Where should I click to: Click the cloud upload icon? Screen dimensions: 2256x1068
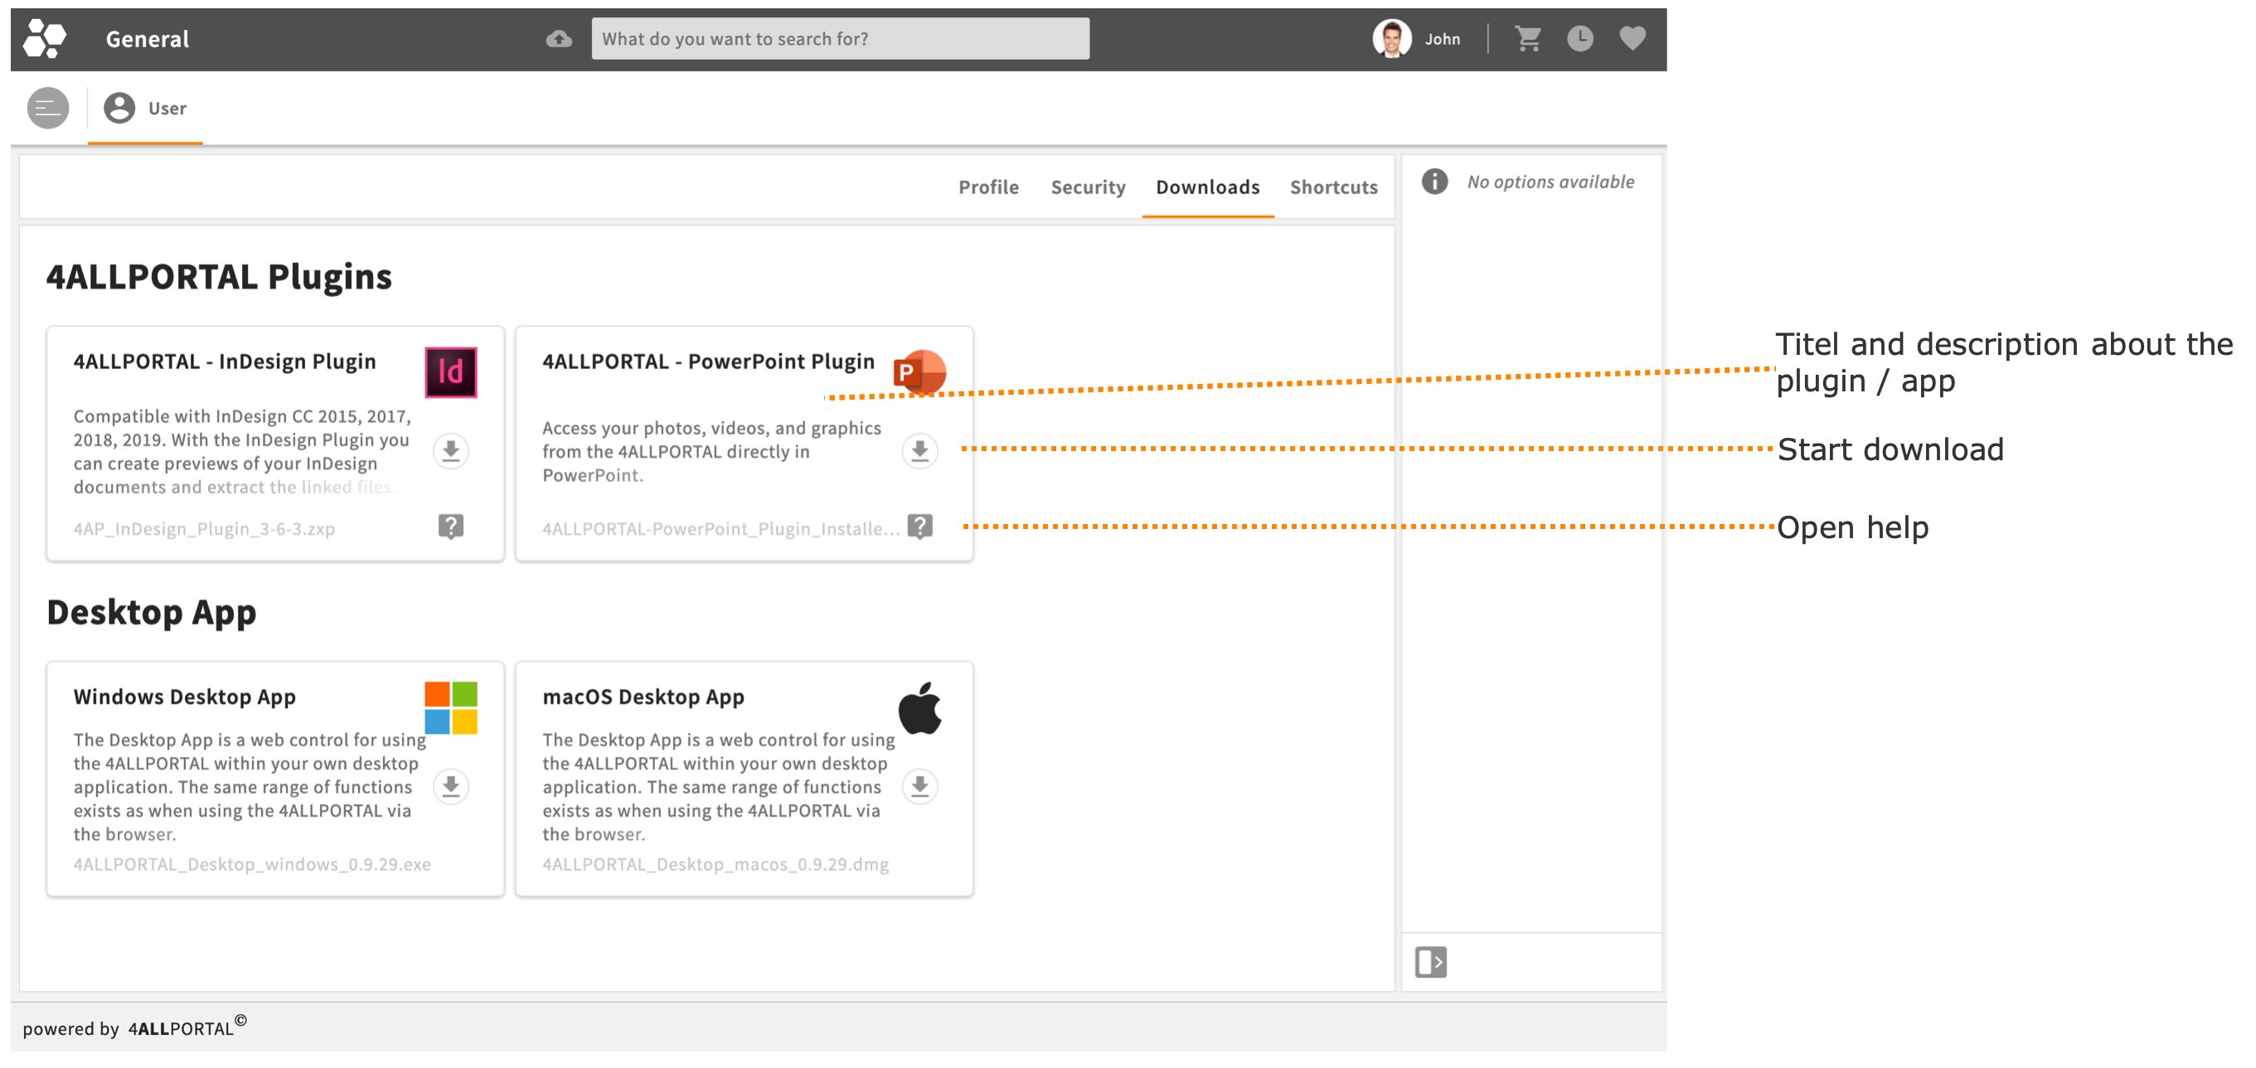[x=559, y=38]
